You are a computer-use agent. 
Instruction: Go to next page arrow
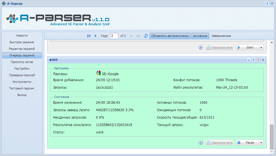tap(132, 36)
